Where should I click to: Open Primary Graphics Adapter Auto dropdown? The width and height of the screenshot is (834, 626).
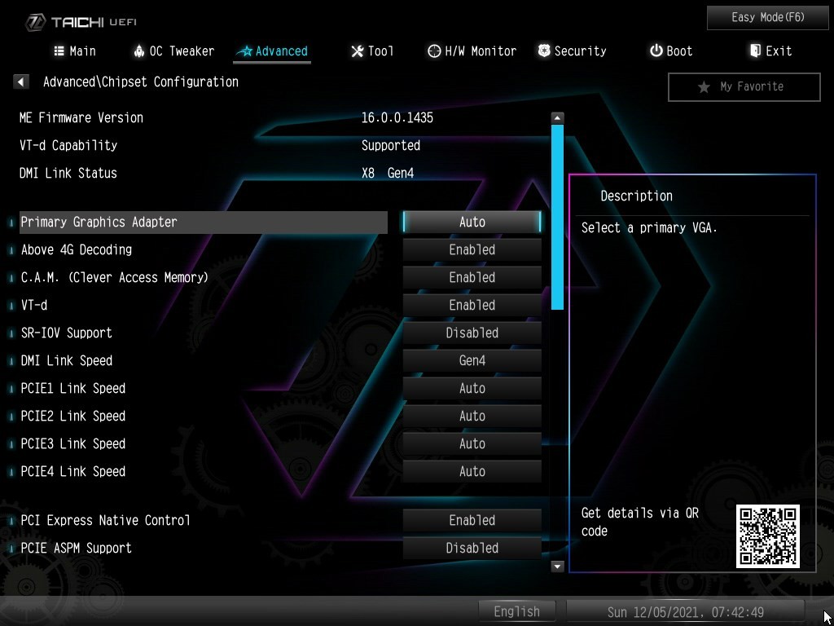(x=472, y=222)
